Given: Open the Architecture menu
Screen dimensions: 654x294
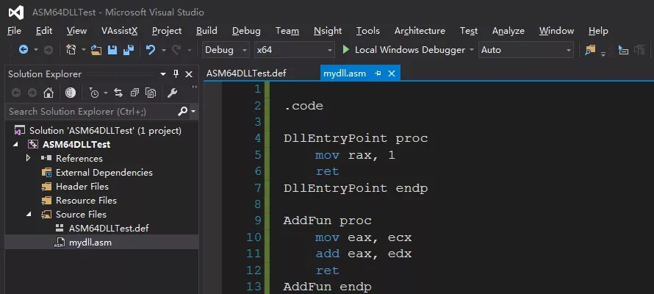Looking at the screenshot, I should coord(420,31).
